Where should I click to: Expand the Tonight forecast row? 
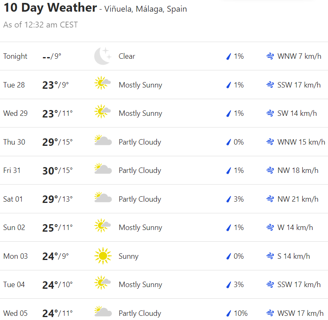166,56
